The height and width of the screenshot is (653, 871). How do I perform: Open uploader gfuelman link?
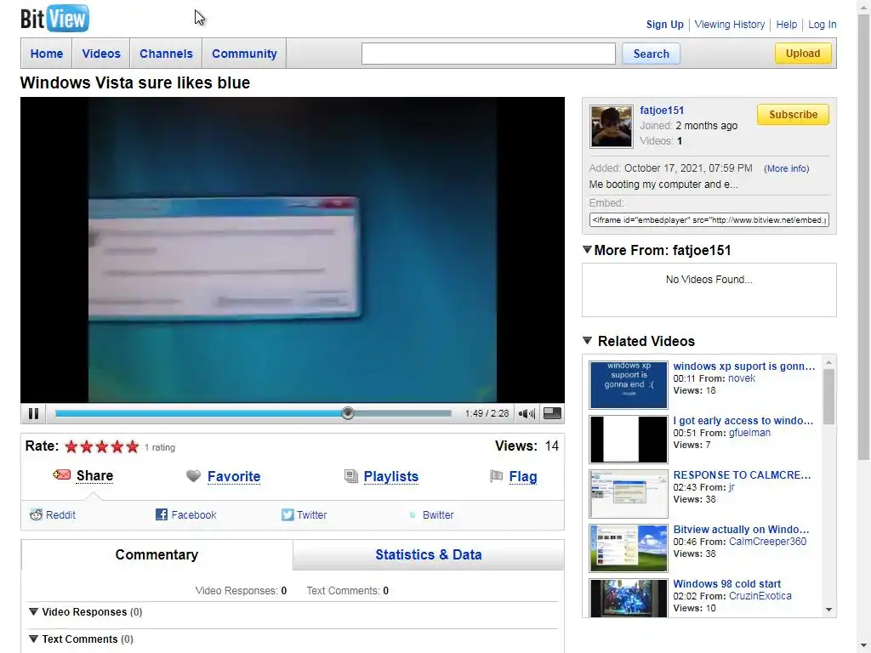[749, 433]
